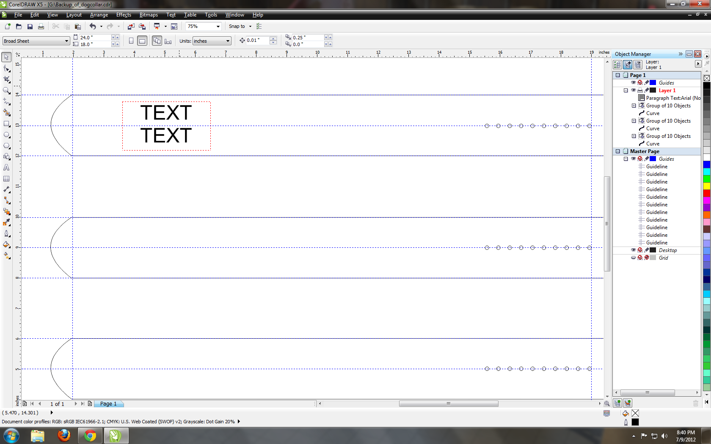Select the Dimension tool
Viewport: 711px width, 444px height.
click(6, 189)
